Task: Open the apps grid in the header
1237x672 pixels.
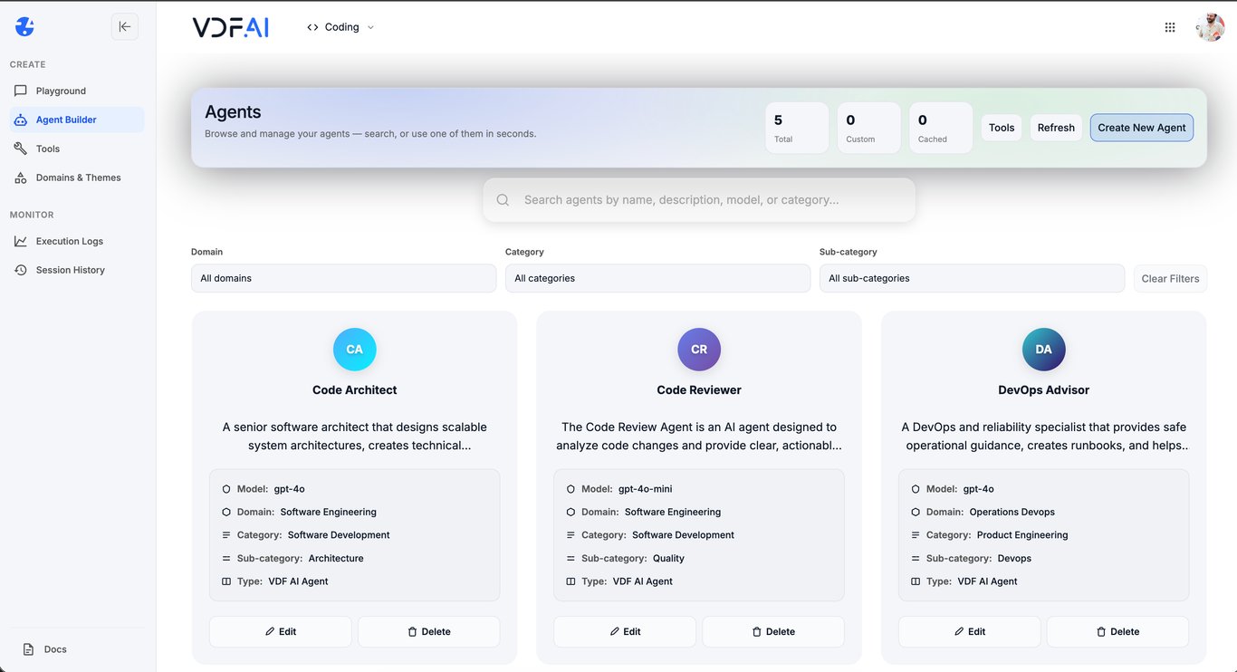Action: (x=1170, y=26)
